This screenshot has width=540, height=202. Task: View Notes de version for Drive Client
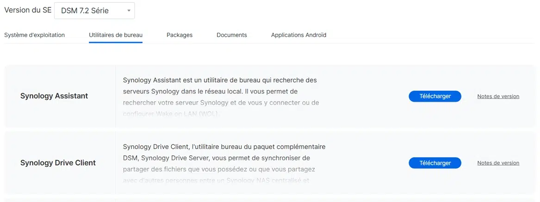498,163
